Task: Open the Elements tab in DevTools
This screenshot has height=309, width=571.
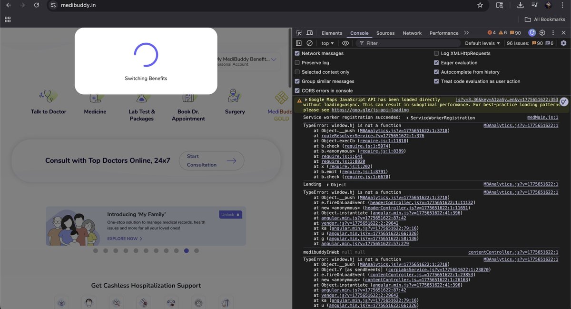Action: (332, 33)
